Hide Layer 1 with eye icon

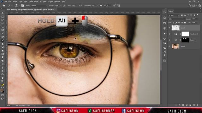tap(169, 28)
